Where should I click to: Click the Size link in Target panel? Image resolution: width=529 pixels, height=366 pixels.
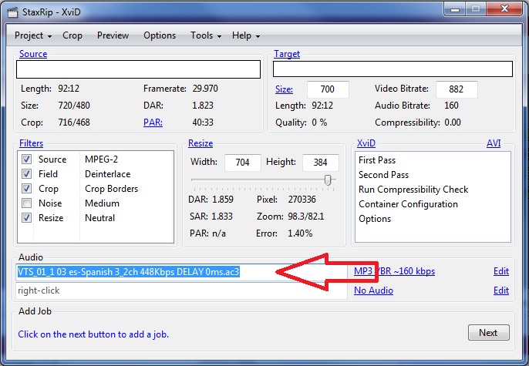(284, 89)
